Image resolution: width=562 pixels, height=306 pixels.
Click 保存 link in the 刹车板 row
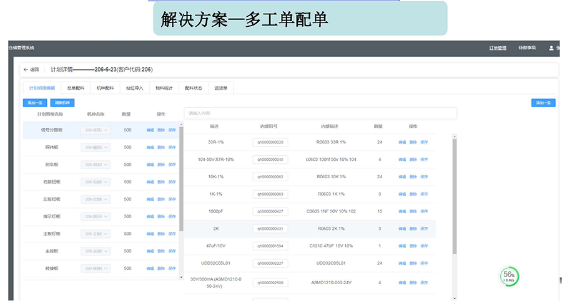click(172, 165)
